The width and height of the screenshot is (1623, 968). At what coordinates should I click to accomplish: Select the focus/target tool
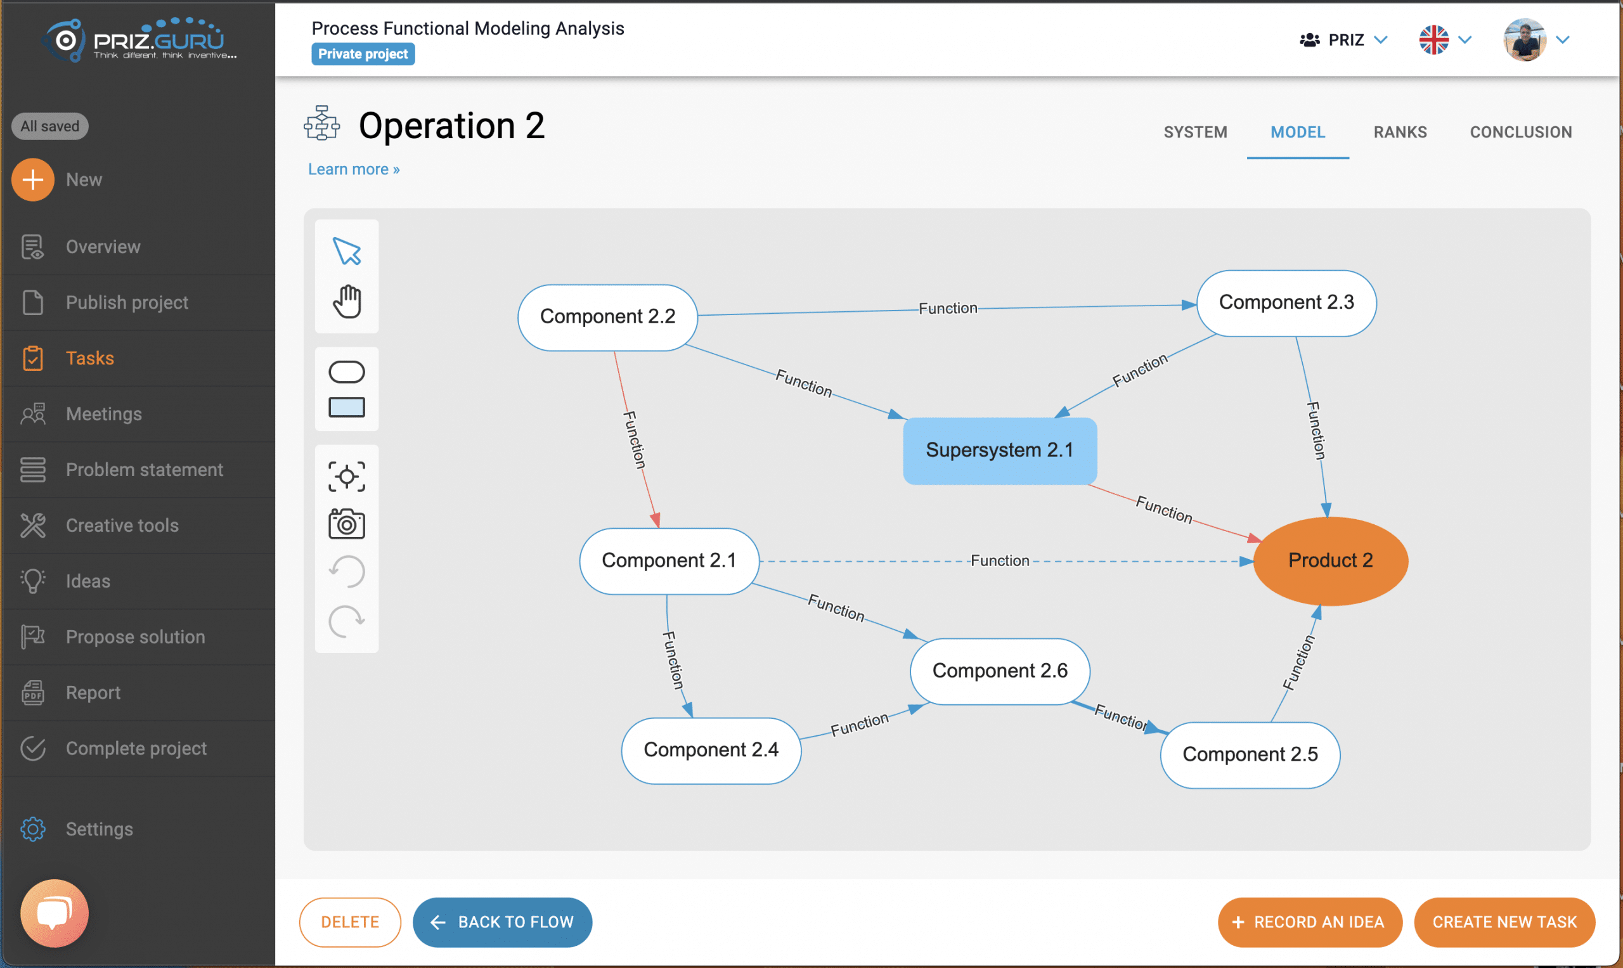[x=347, y=475]
